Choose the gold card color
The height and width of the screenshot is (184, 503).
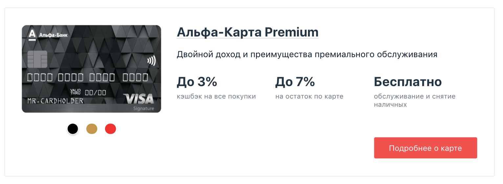[92, 129]
